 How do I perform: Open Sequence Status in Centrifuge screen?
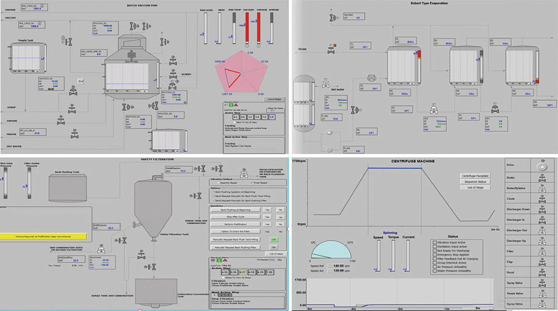[x=475, y=181]
